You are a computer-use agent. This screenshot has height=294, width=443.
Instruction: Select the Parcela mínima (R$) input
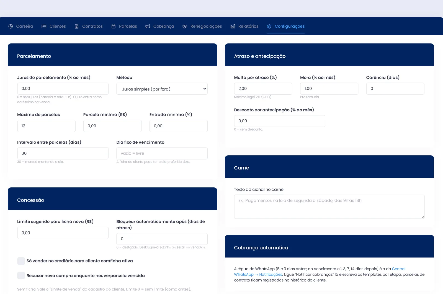tap(112, 126)
